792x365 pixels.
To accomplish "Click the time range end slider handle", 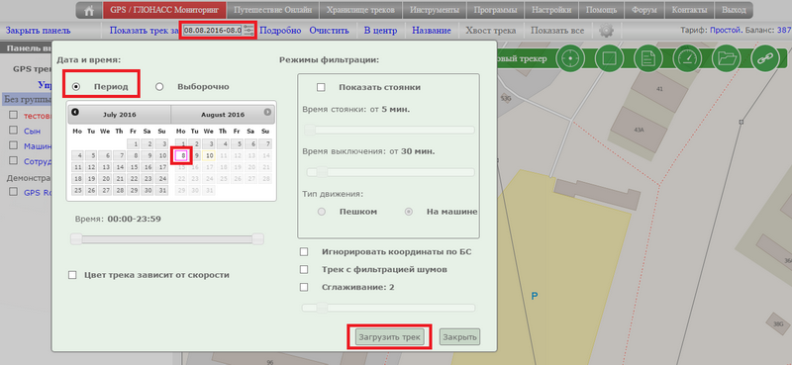I will click(x=258, y=238).
